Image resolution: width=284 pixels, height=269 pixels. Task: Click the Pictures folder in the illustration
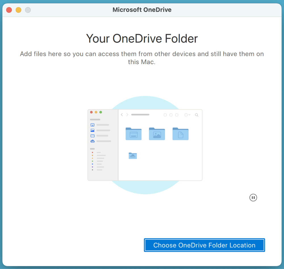(157, 134)
